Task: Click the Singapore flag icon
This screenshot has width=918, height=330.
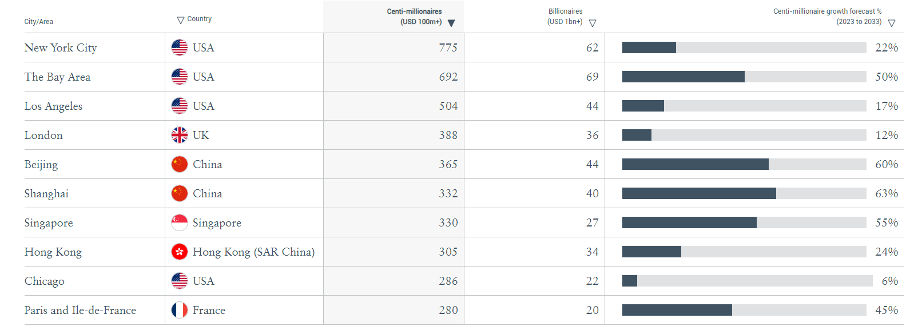Action: click(179, 222)
